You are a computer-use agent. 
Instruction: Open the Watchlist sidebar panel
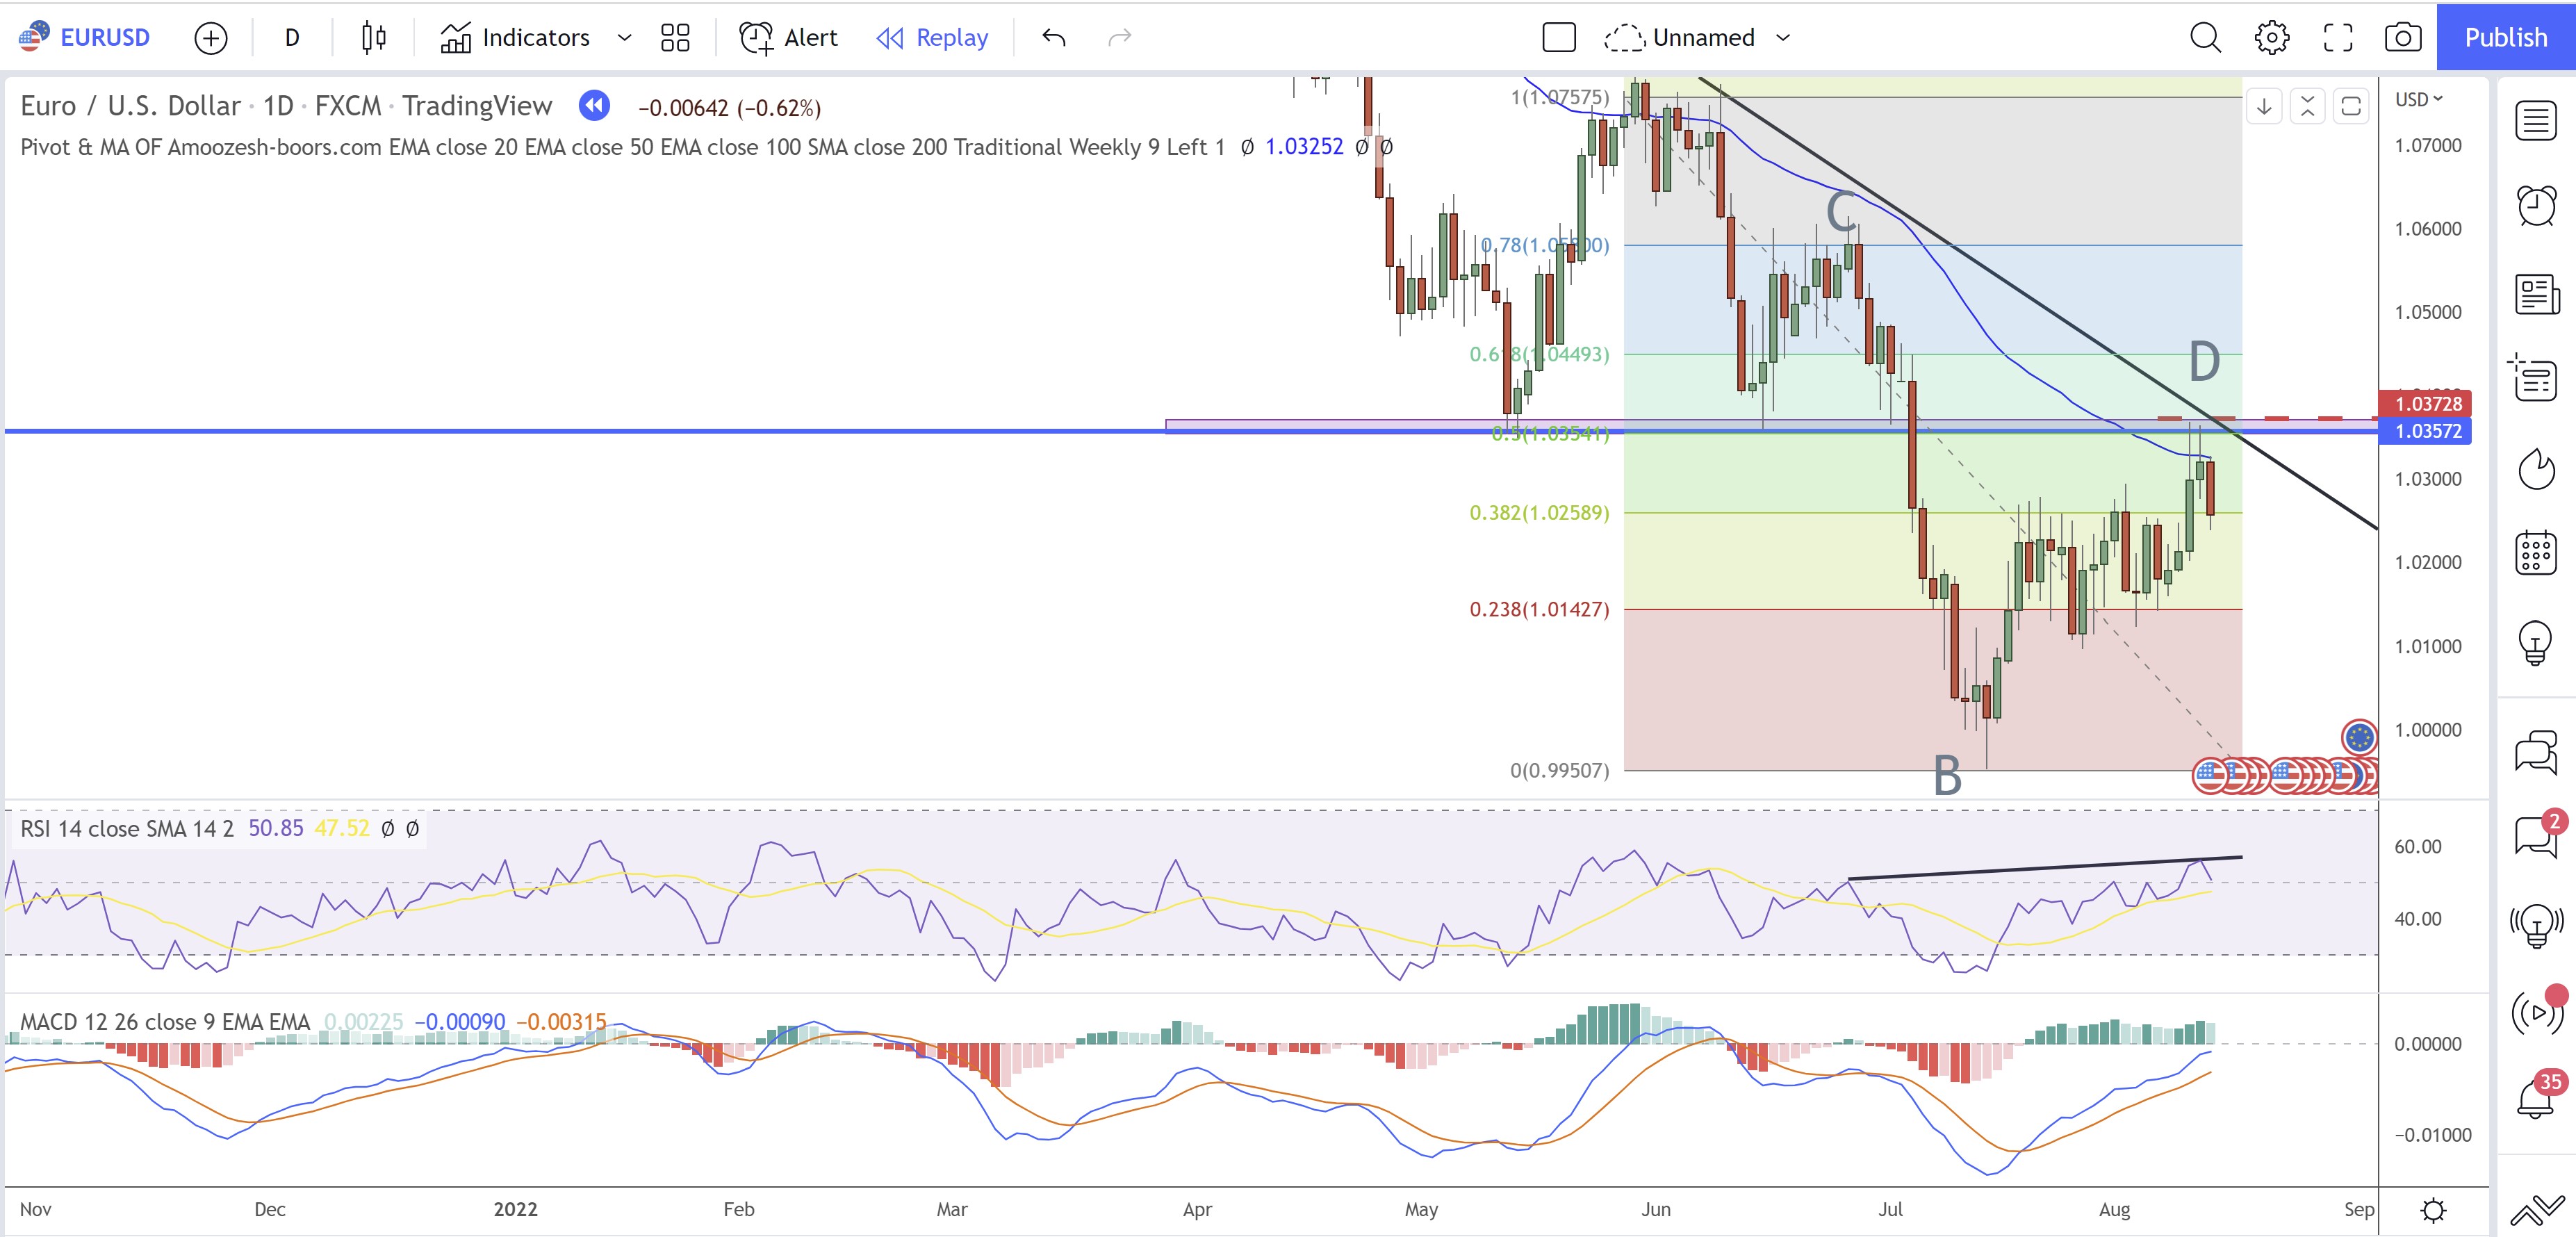tap(2536, 122)
